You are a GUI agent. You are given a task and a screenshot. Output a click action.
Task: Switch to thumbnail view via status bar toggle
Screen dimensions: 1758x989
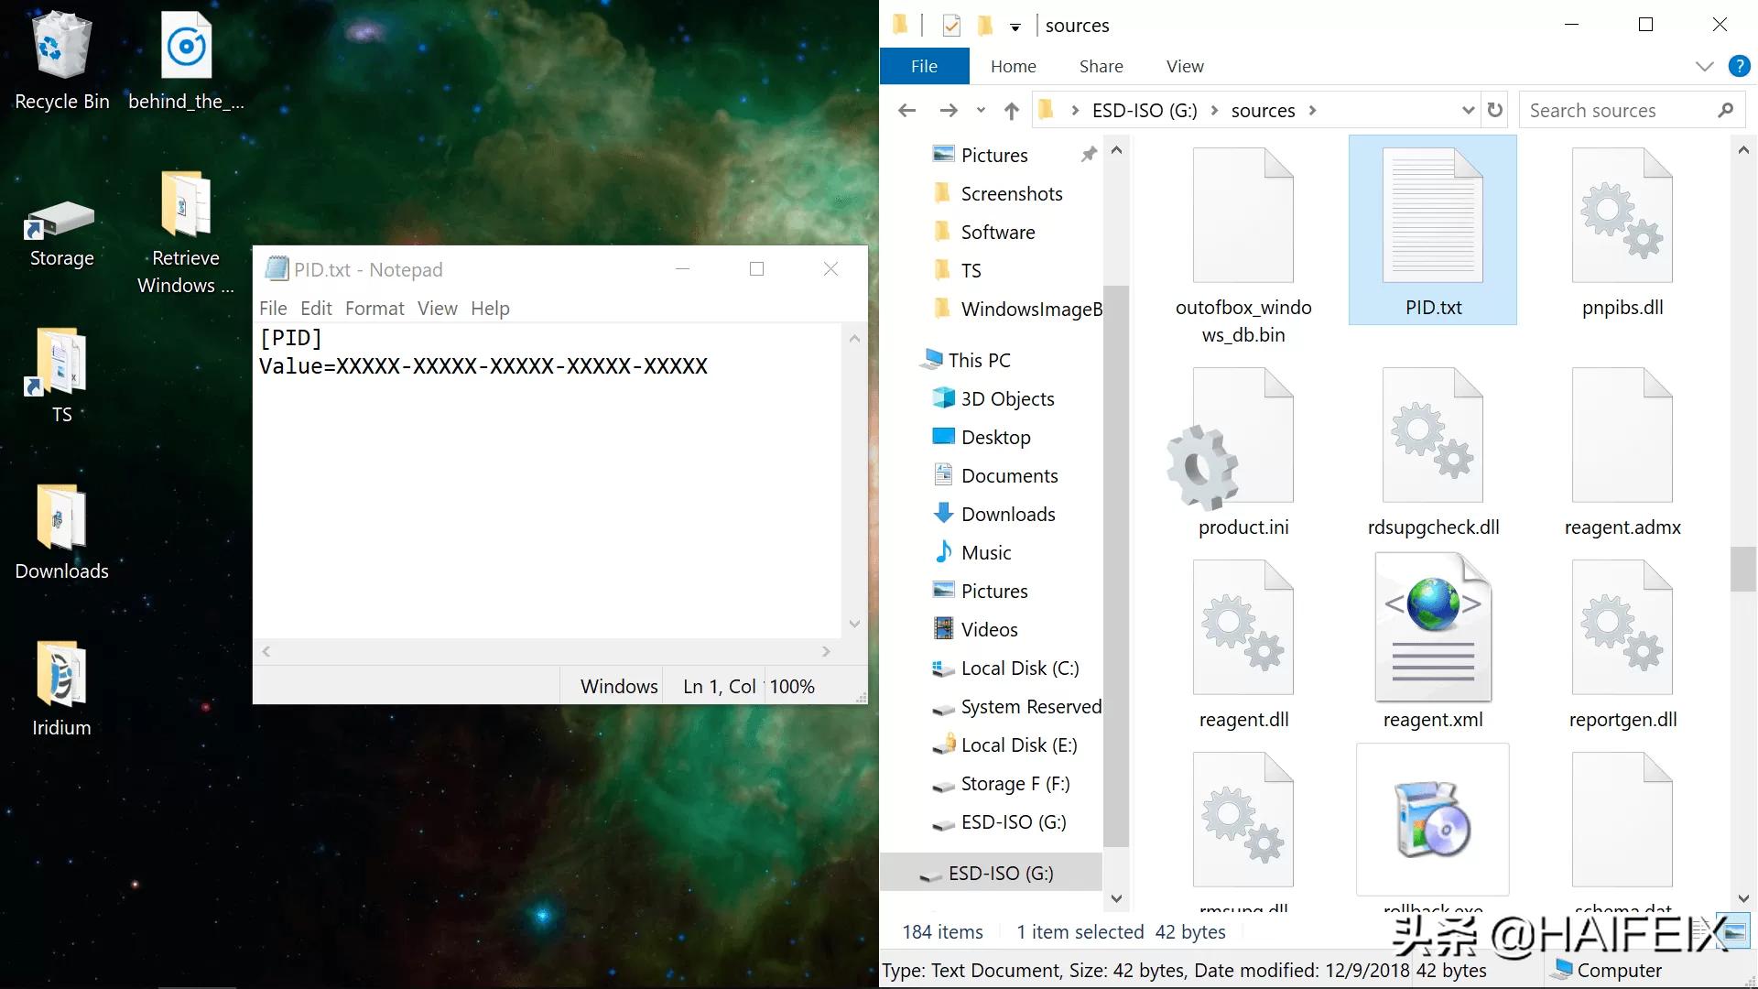[x=1733, y=931]
